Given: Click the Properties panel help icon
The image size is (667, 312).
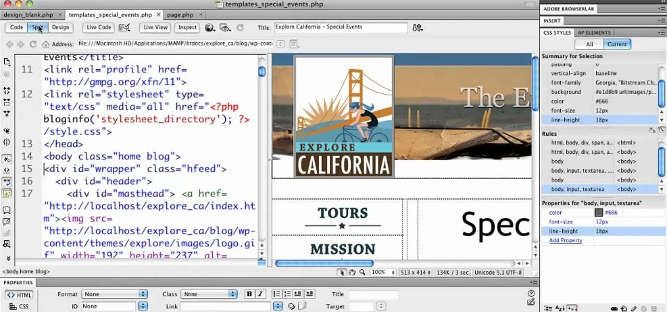Looking at the screenshot, I should pos(531,293).
